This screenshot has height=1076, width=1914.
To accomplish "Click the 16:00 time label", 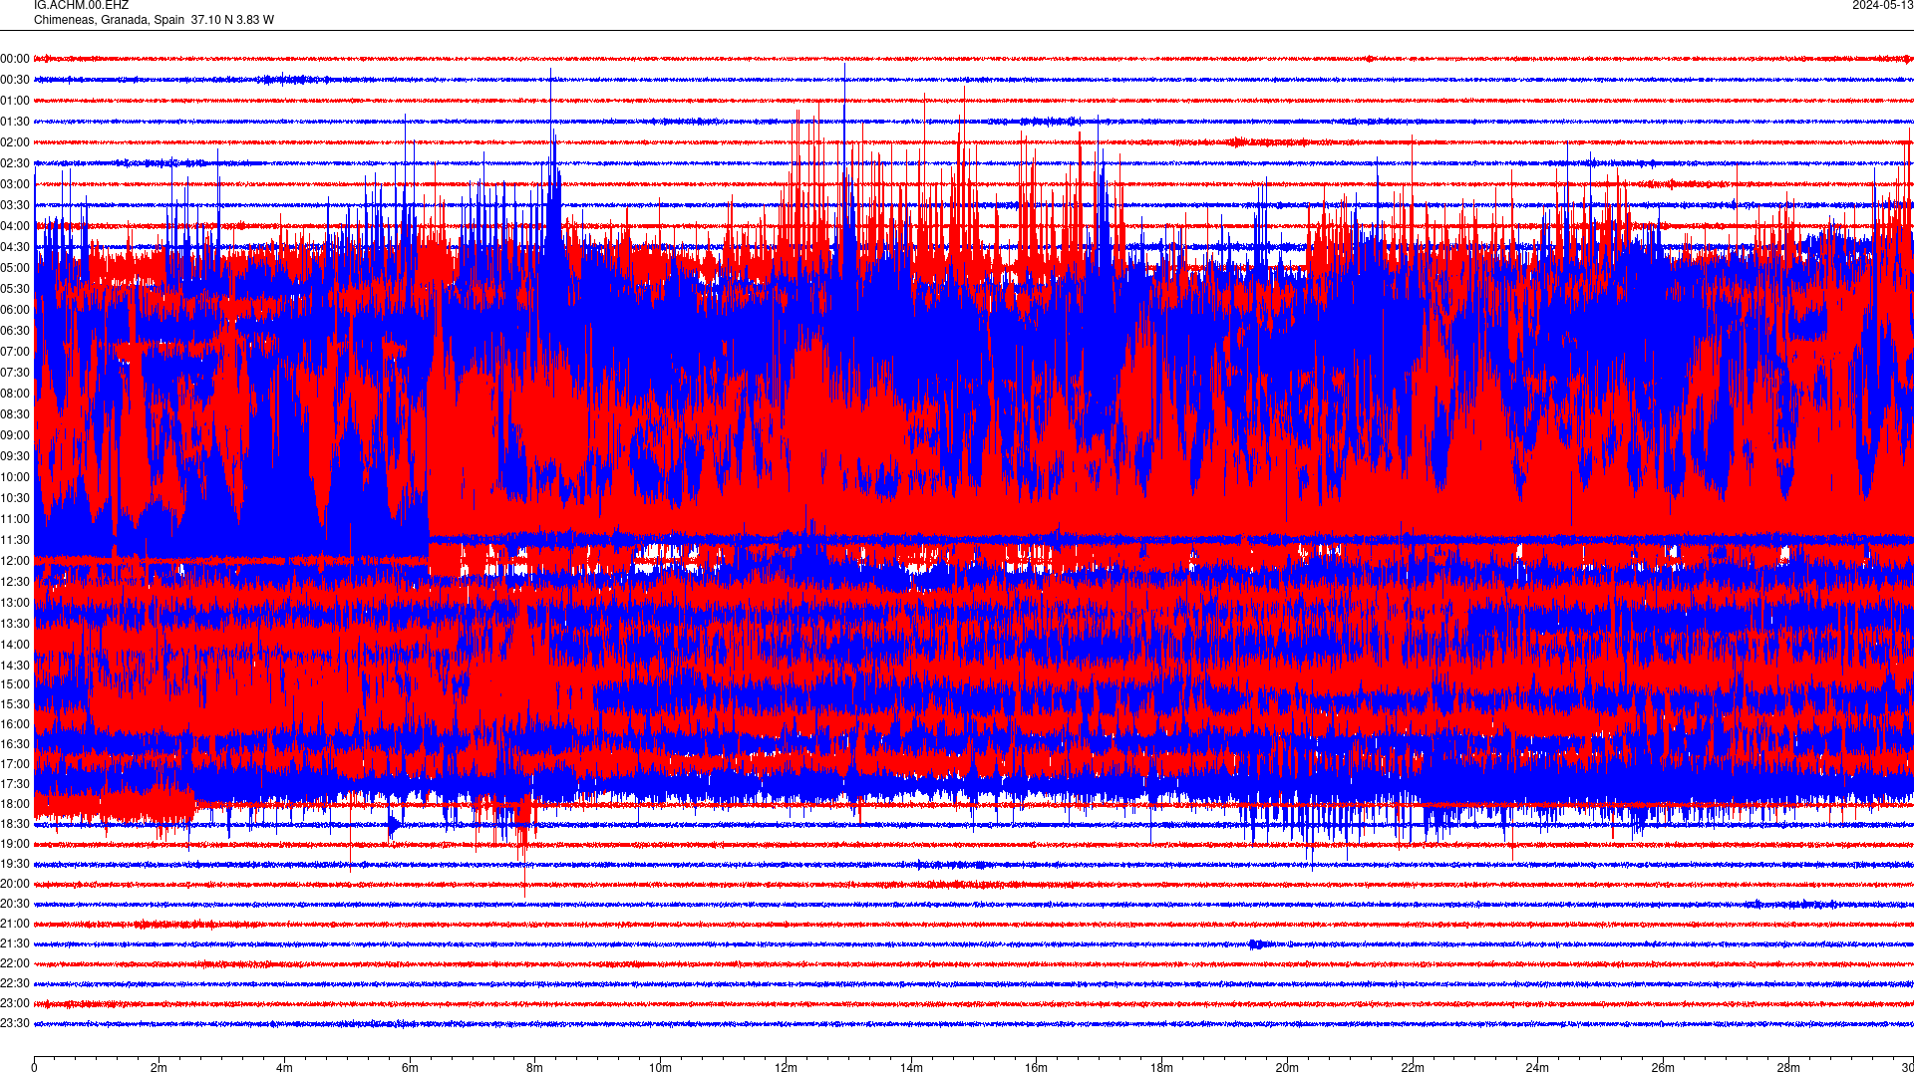I will [15, 724].
